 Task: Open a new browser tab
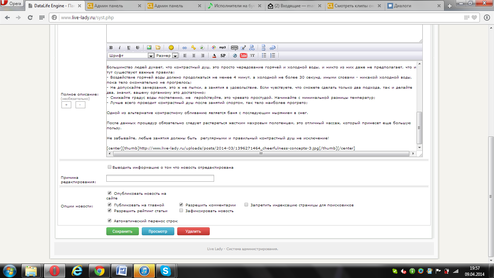point(450,6)
